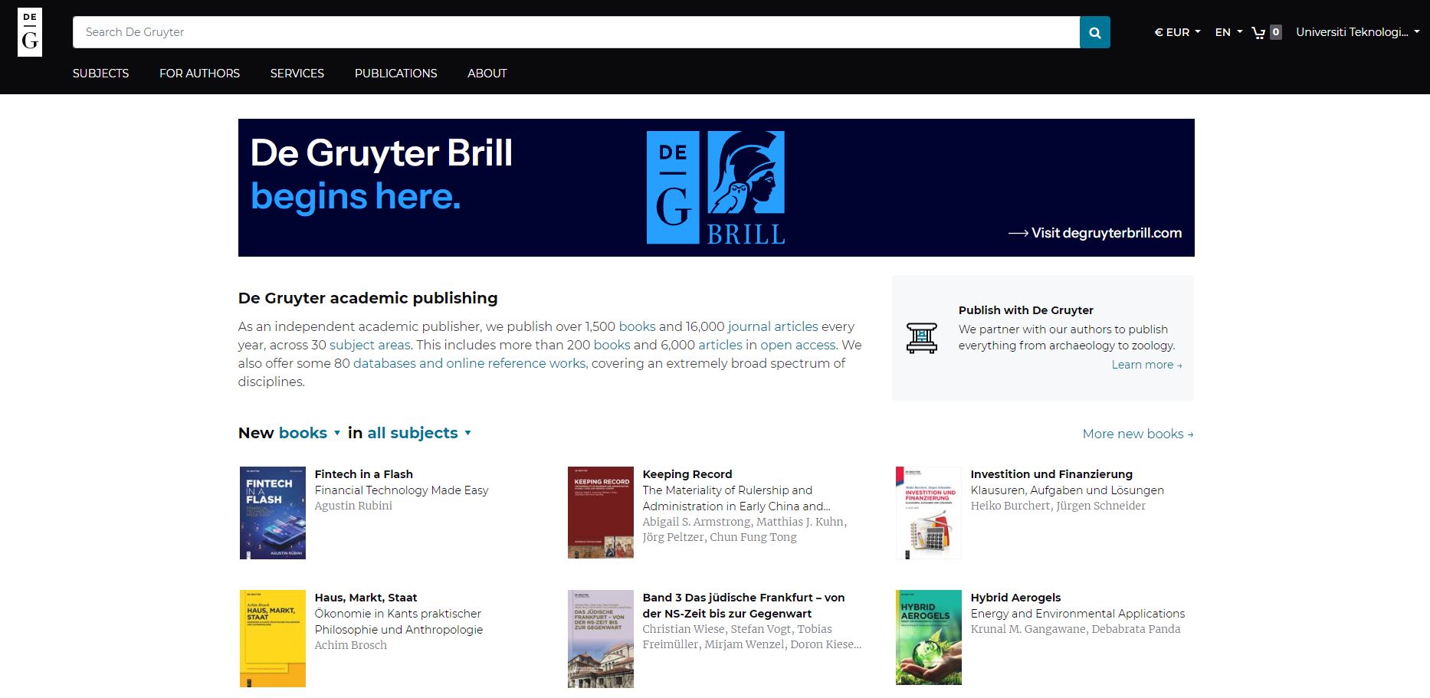Click author name Achim Brosch
This screenshot has height=698, width=1430.
pos(351,645)
